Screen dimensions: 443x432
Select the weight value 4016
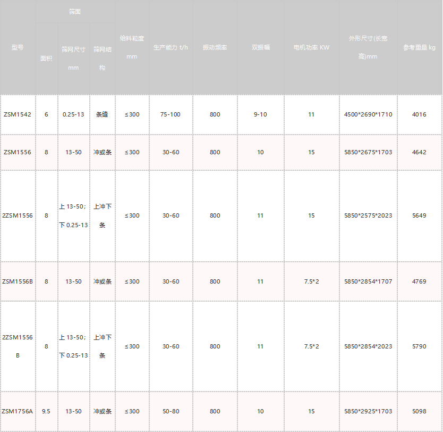point(419,114)
